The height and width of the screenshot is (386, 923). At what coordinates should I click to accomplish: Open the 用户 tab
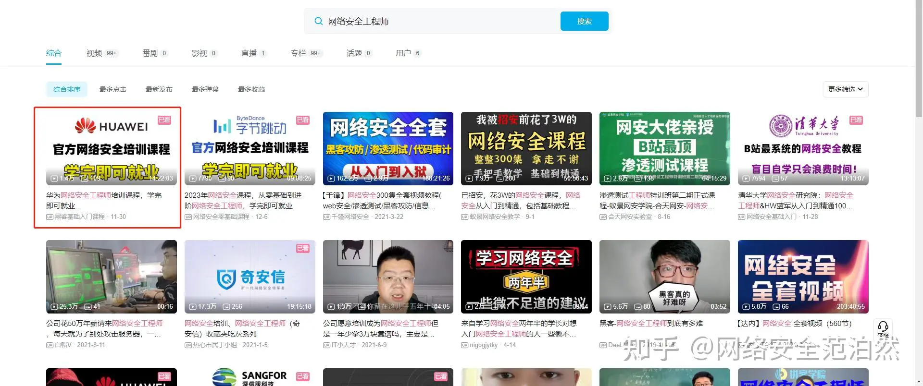click(x=409, y=53)
